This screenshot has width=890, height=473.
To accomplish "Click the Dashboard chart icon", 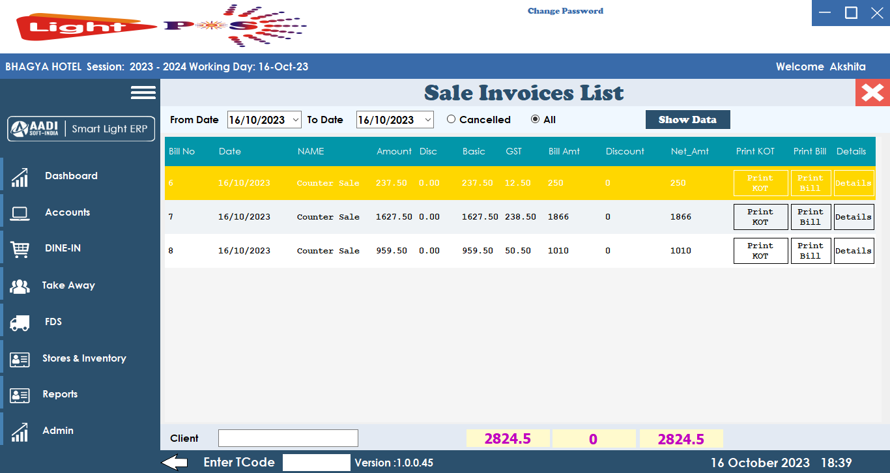I will pos(20,177).
